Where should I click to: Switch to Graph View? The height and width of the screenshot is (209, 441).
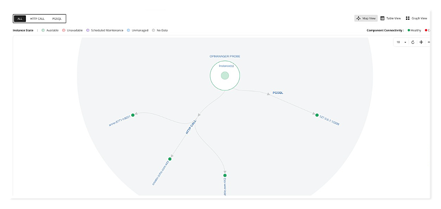pyautogui.click(x=416, y=18)
